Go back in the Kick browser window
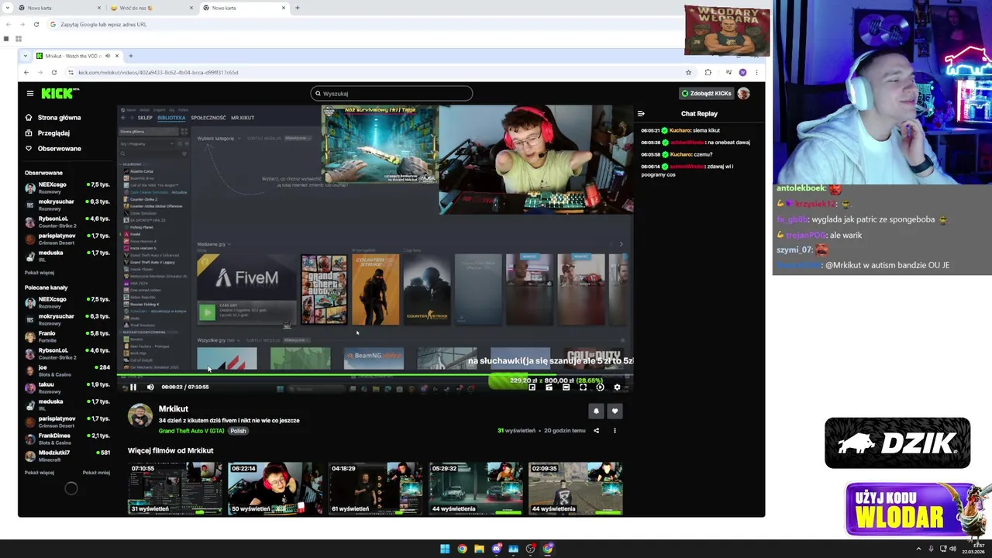 (x=26, y=72)
